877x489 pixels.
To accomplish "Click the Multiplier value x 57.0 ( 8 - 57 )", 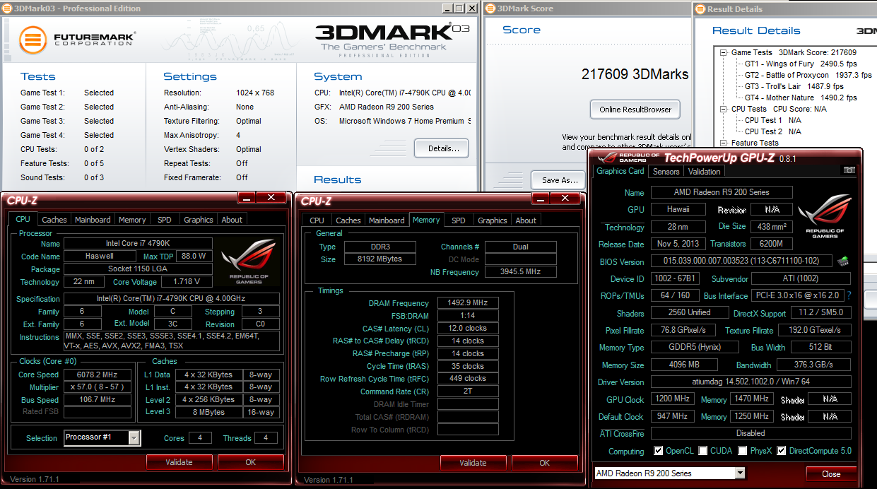I will [x=98, y=387].
